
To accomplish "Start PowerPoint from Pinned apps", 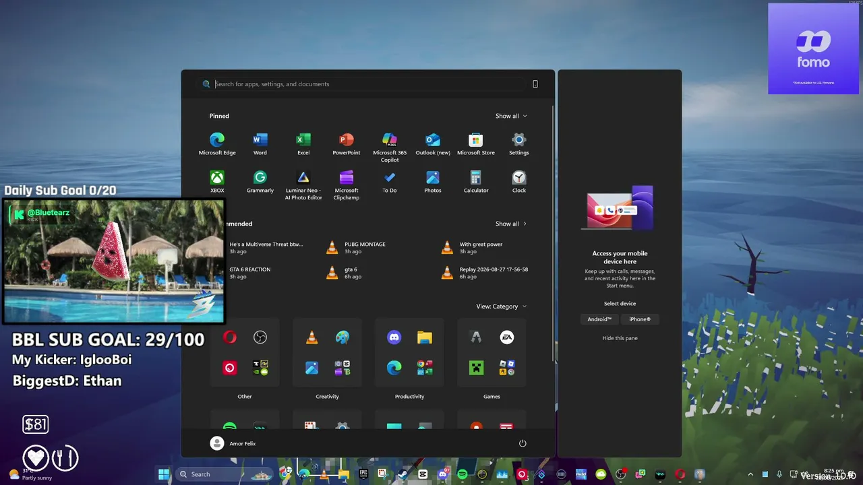I will click(x=347, y=143).
